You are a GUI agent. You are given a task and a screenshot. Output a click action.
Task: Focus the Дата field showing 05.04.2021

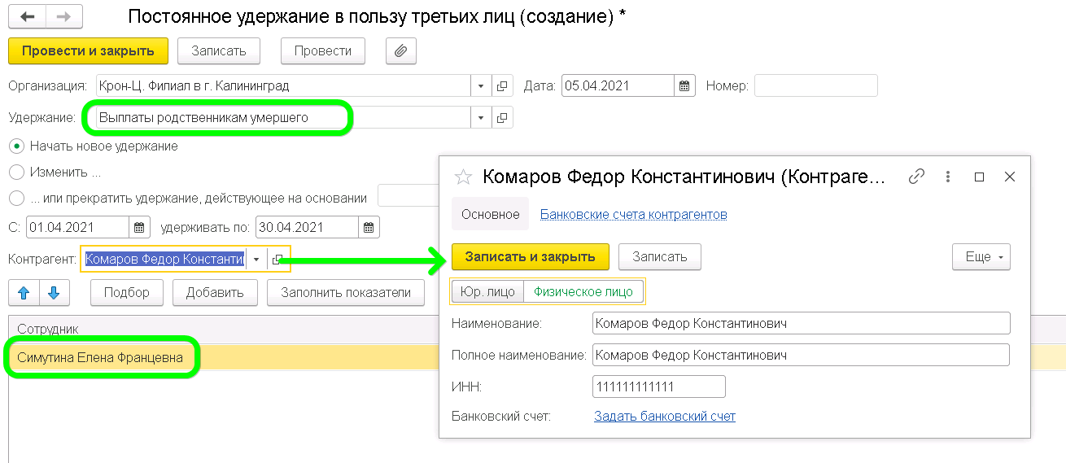coord(618,85)
